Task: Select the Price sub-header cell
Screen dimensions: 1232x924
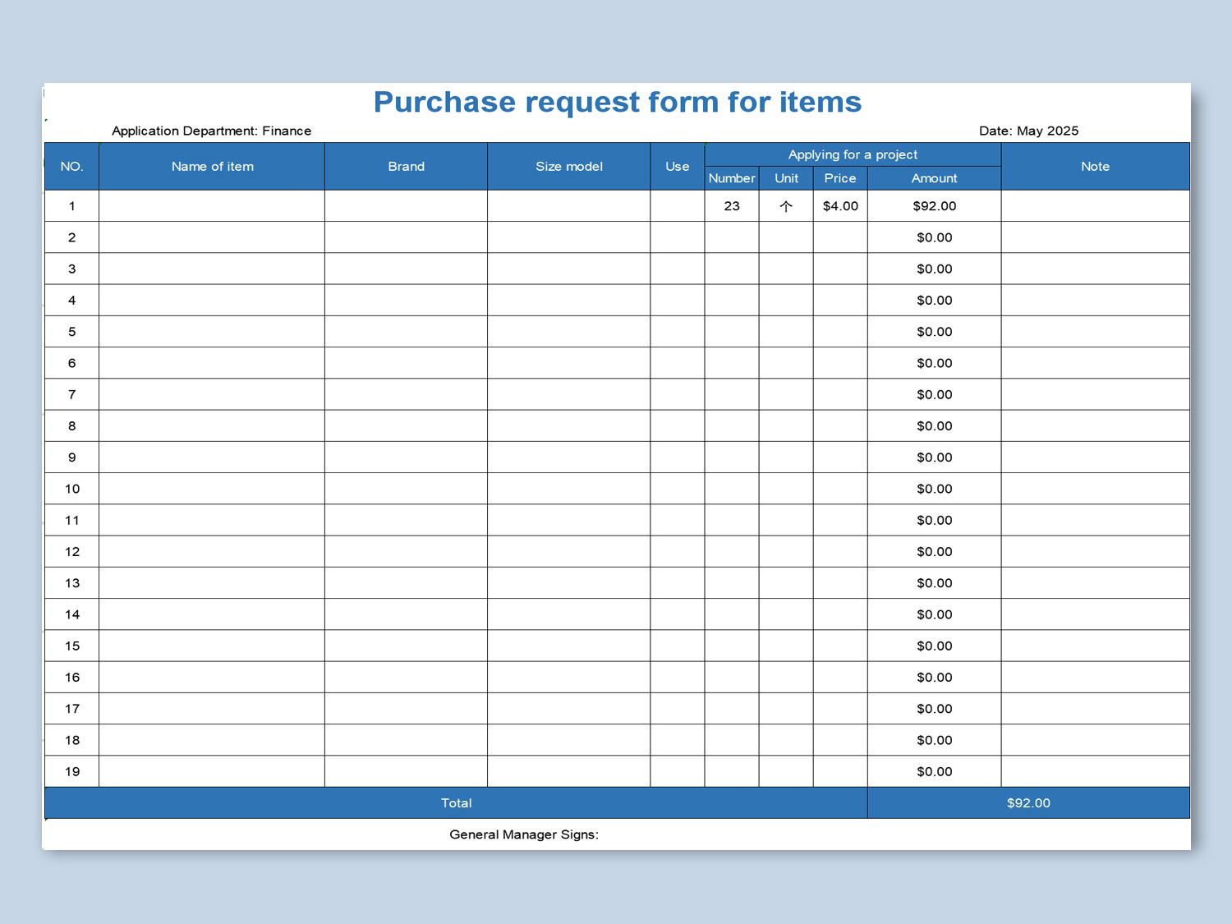Action: (839, 178)
